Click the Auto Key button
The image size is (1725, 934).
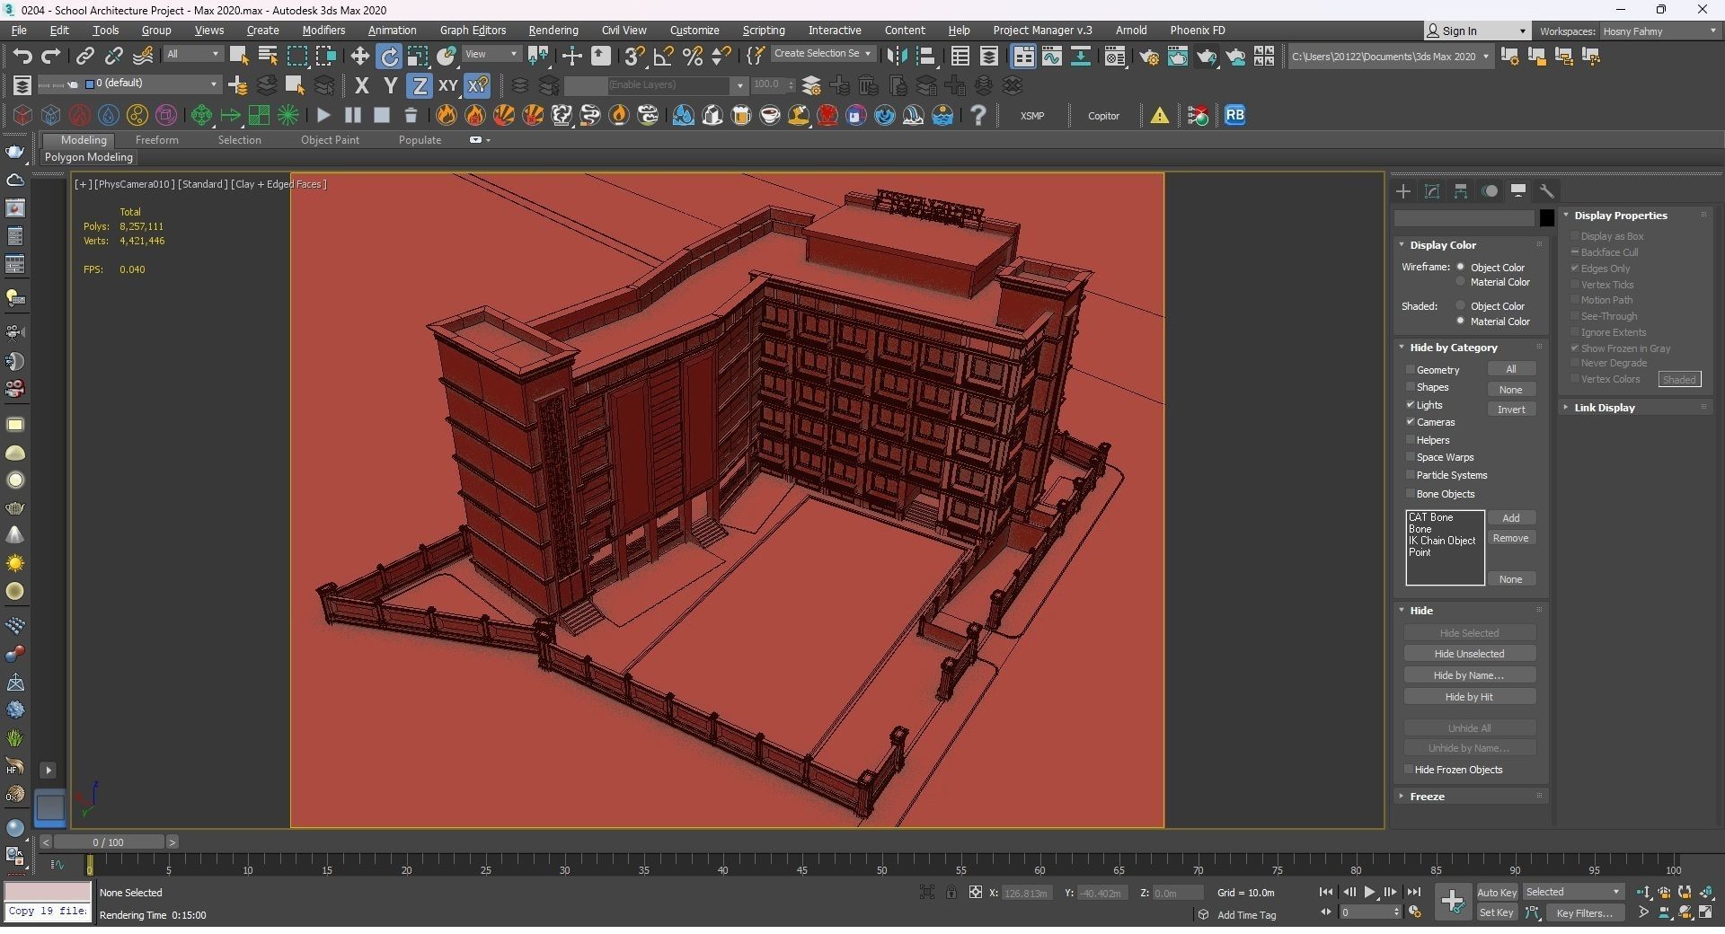tap(1497, 893)
